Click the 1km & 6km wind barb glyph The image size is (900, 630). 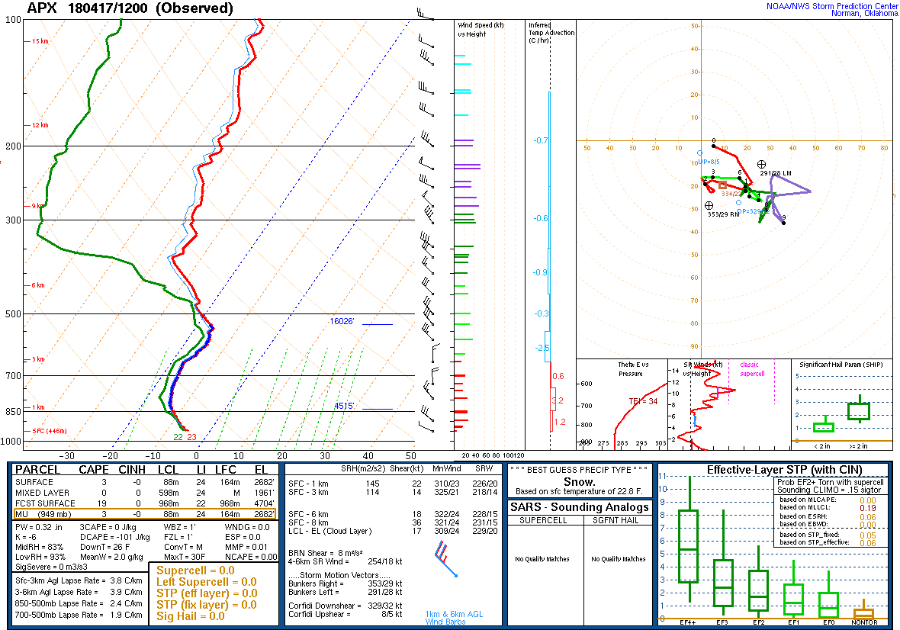pos(446,559)
